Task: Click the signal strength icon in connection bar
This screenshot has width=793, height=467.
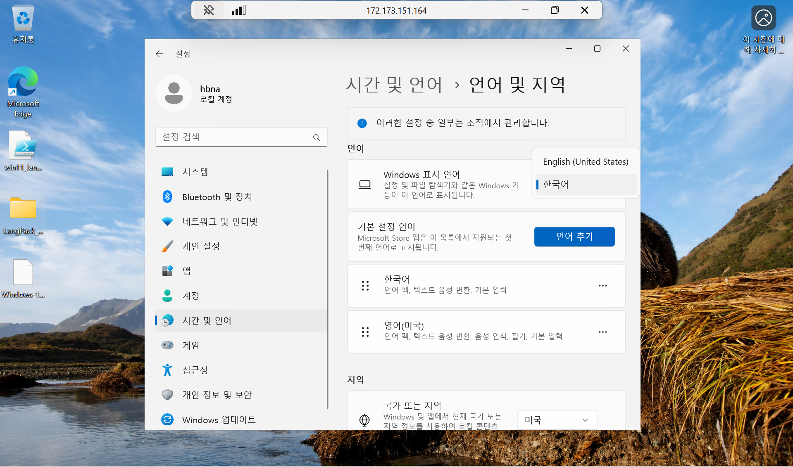Action: pos(238,10)
